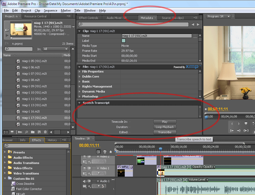Toggle Sync Lock on Video 1 track

(89, 168)
